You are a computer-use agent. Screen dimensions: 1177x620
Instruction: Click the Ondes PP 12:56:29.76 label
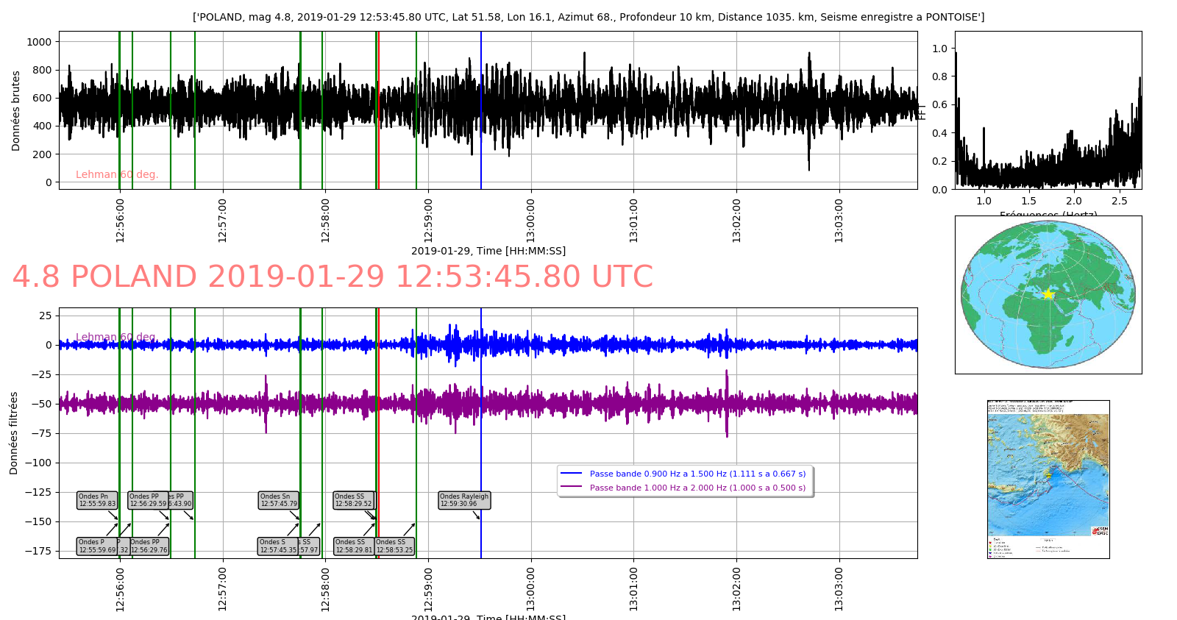[149, 546]
